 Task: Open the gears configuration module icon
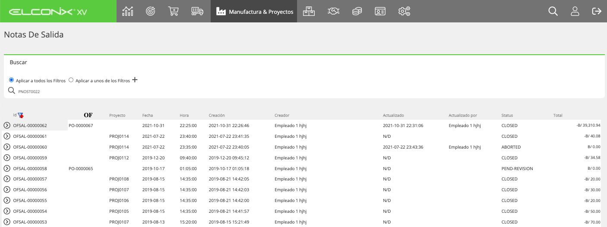404,11
